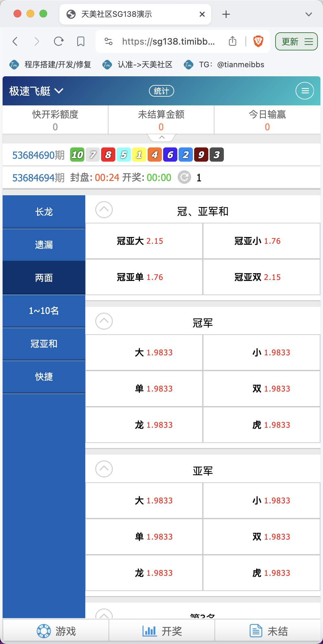Bookmark this page with bookmark icon
The image size is (323, 644).
coord(81,41)
